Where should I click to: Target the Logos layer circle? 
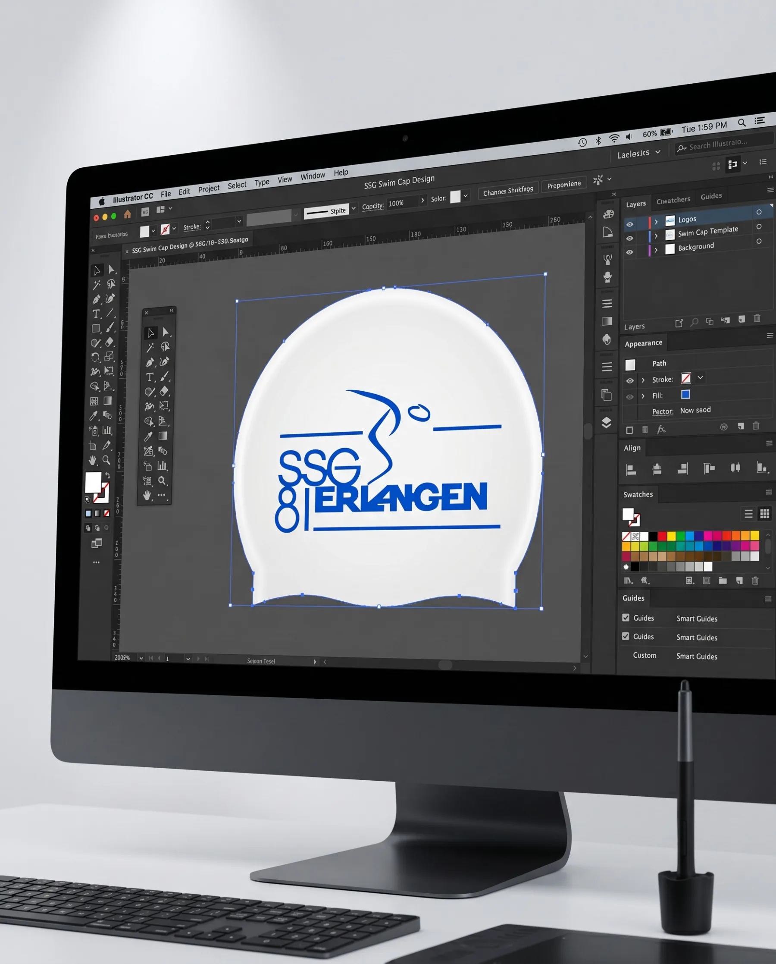(759, 212)
